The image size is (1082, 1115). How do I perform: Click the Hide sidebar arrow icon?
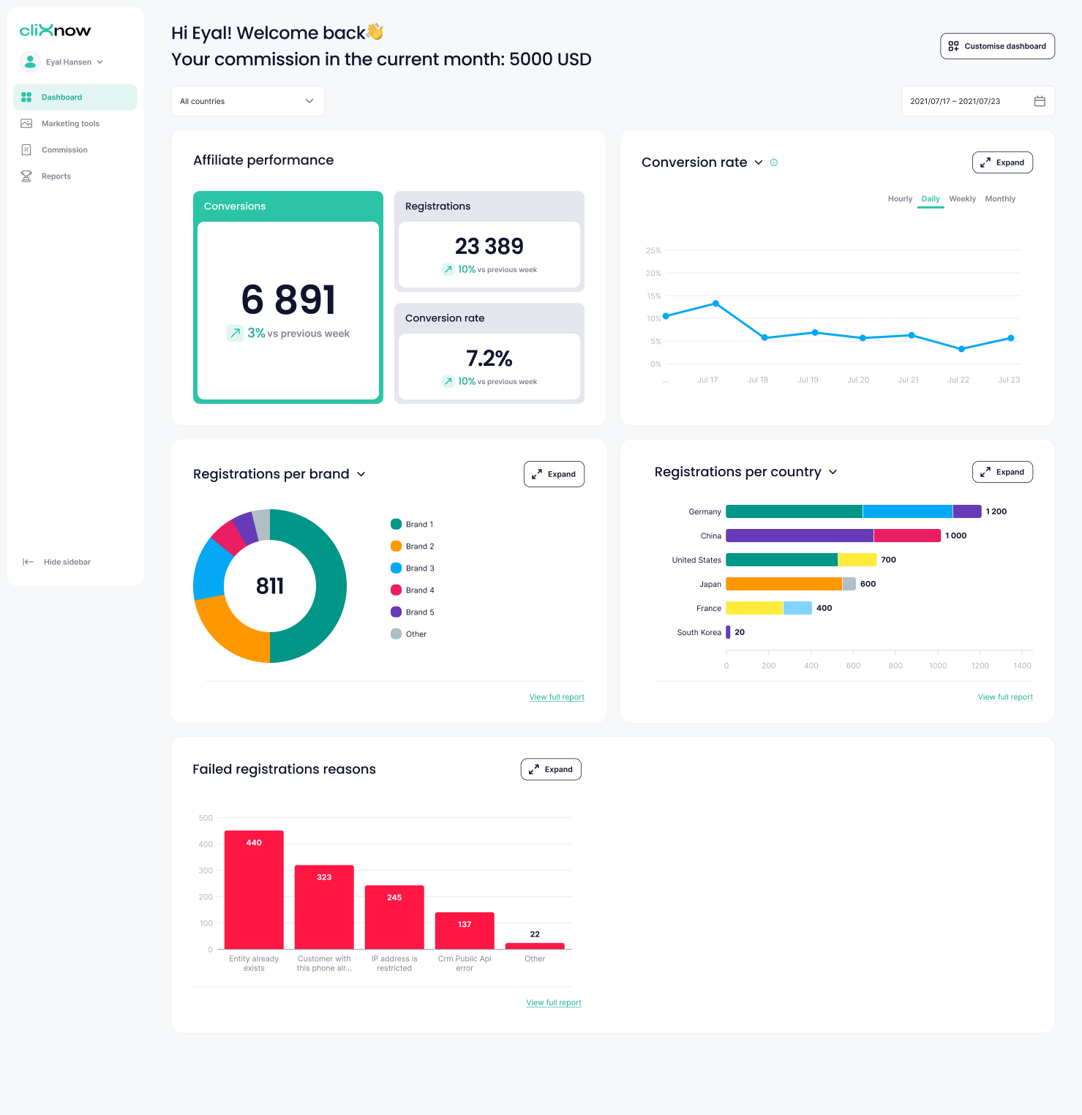pyautogui.click(x=28, y=562)
